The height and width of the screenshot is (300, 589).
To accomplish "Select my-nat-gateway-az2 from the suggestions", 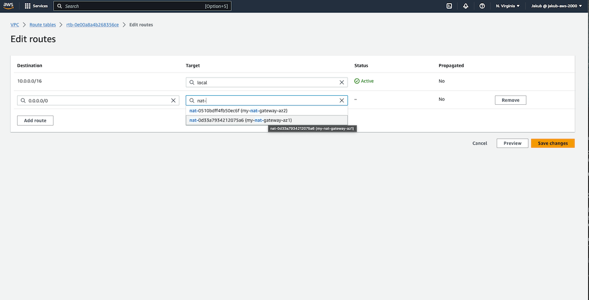I will click(238, 111).
